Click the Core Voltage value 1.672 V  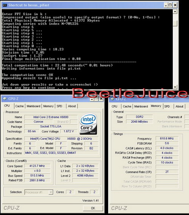pyautogui.click(x=69, y=131)
